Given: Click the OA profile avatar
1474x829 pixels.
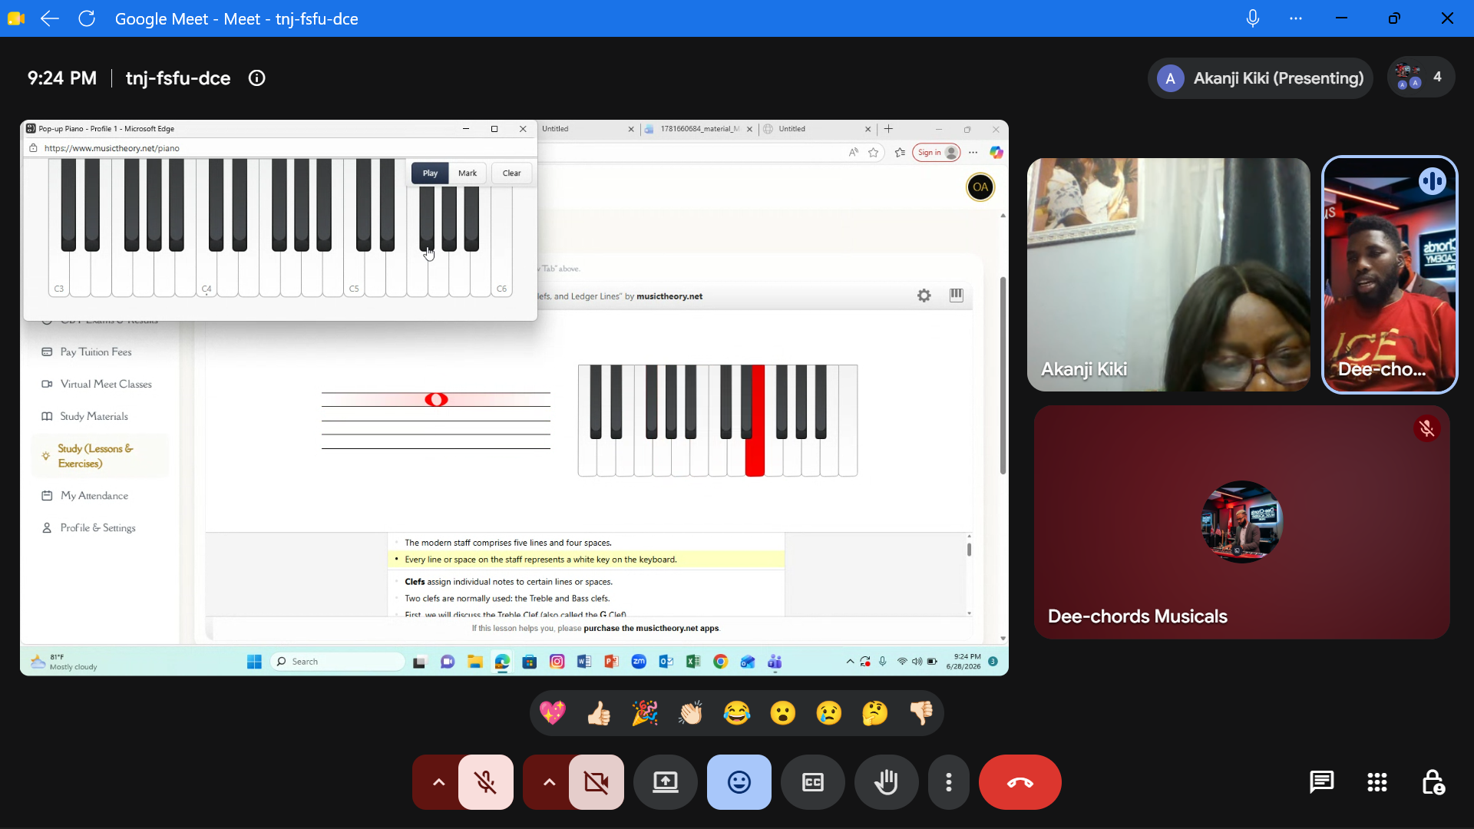Looking at the screenshot, I should tap(980, 187).
